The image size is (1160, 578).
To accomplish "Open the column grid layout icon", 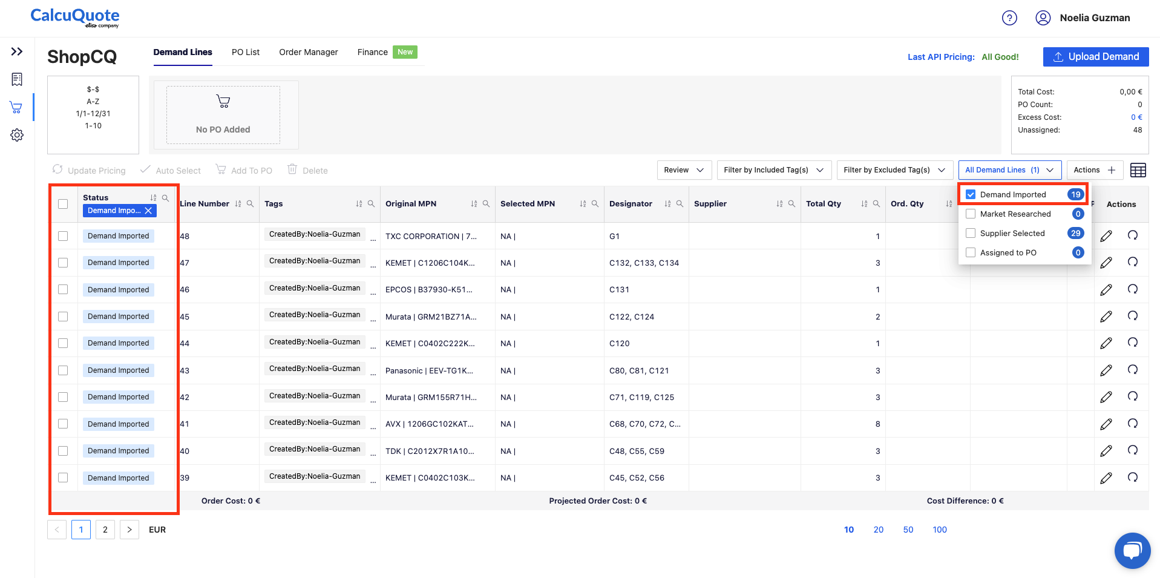I will pyautogui.click(x=1138, y=170).
